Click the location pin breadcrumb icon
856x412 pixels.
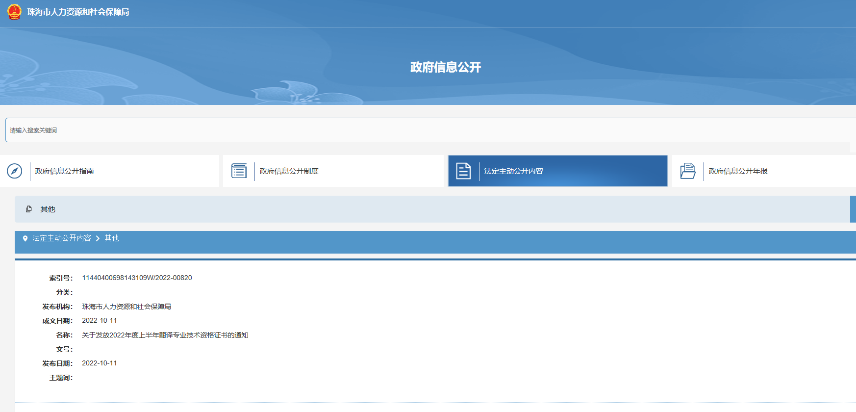coord(25,238)
